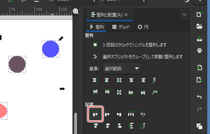Expand the dialog panel chevron menu
This screenshot has width=210, height=134.
(184, 14)
